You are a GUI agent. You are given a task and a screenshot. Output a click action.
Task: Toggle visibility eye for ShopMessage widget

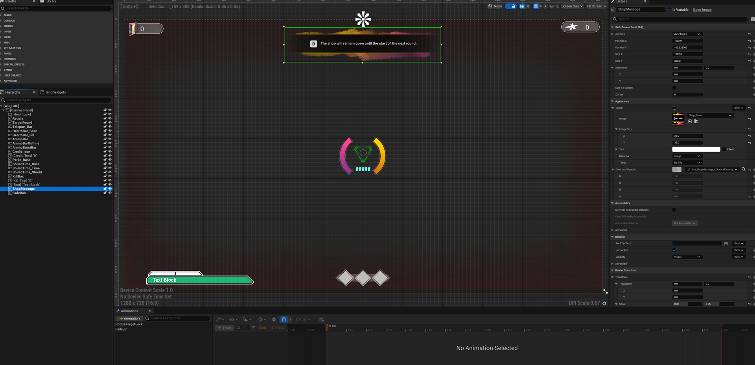pos(110,189)
